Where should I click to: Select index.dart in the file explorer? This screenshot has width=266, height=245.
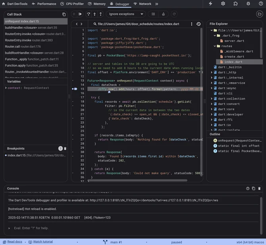click(x=239, y=62)
